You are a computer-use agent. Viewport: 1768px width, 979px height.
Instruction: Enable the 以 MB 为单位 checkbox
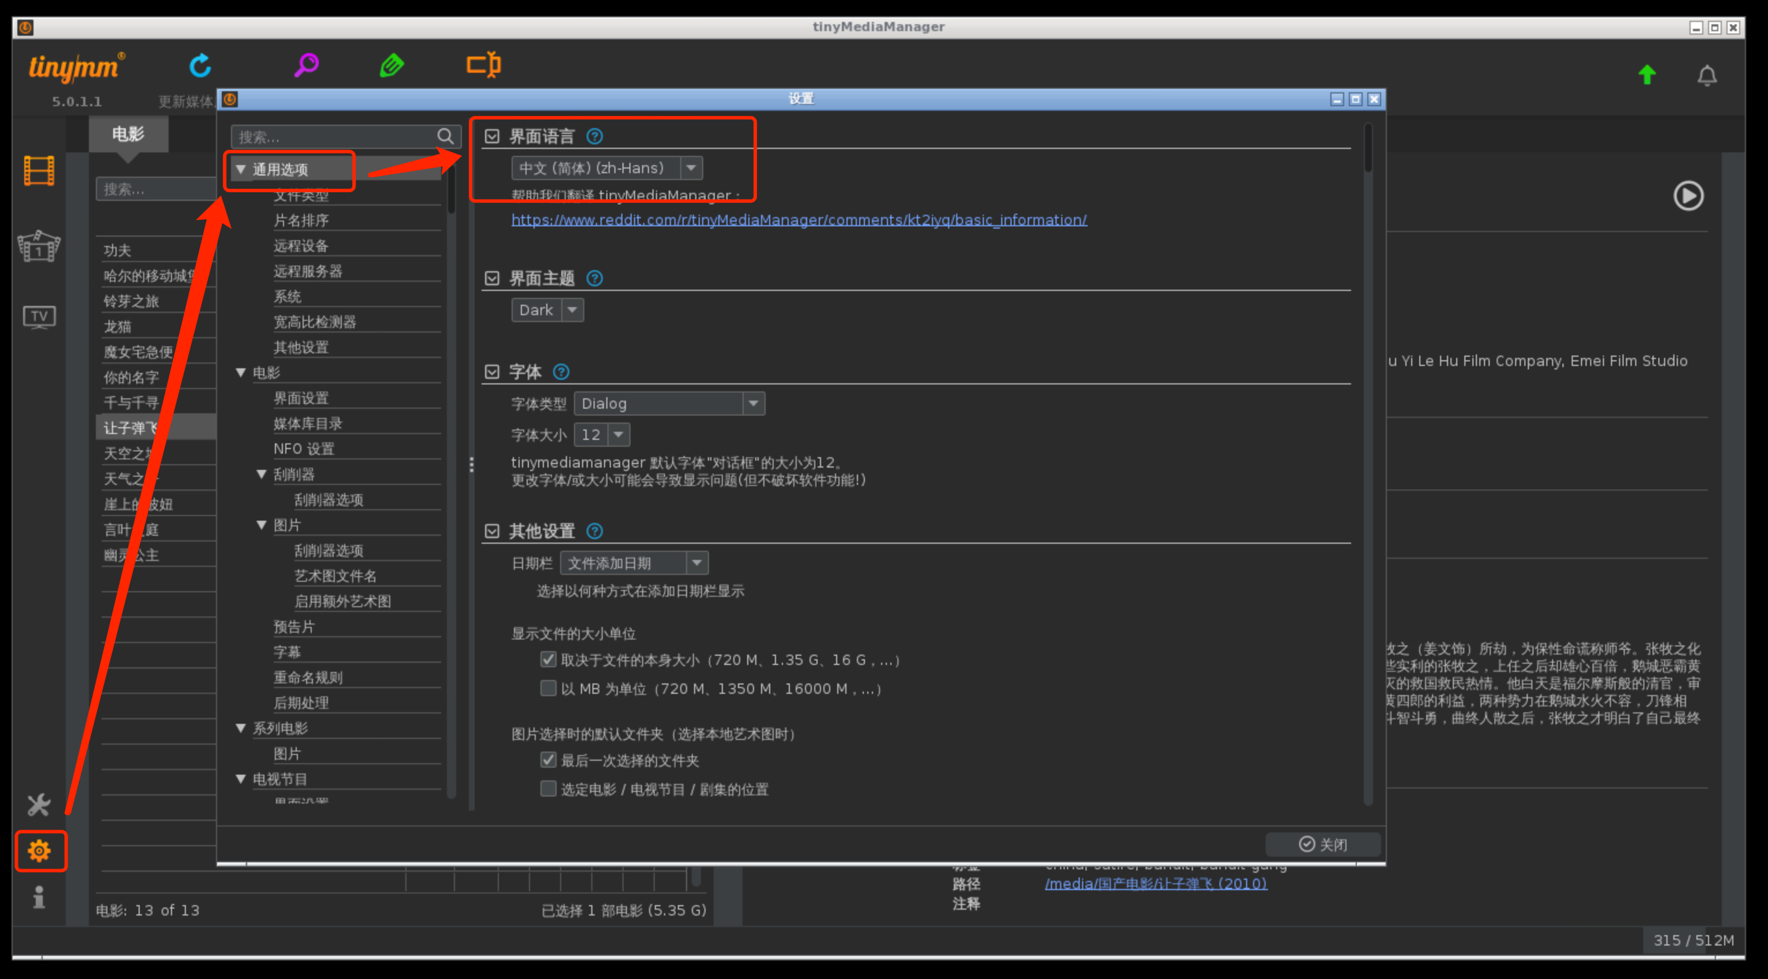point(548,688)
